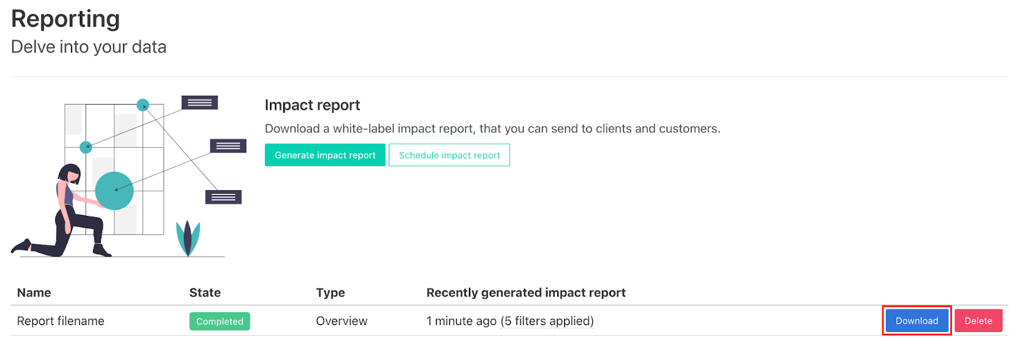
Task: Click the Generate impact report button
Action: pyautogui.click(x=324, y=155)
